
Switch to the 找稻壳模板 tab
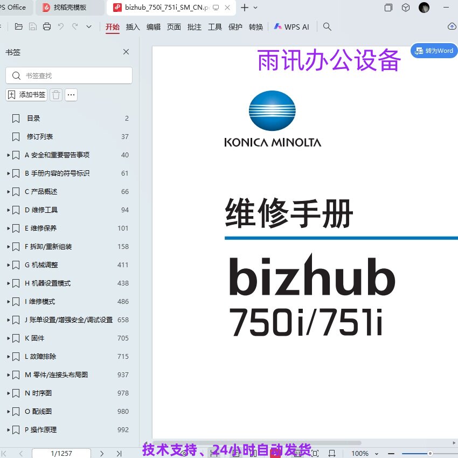[70, 8]
